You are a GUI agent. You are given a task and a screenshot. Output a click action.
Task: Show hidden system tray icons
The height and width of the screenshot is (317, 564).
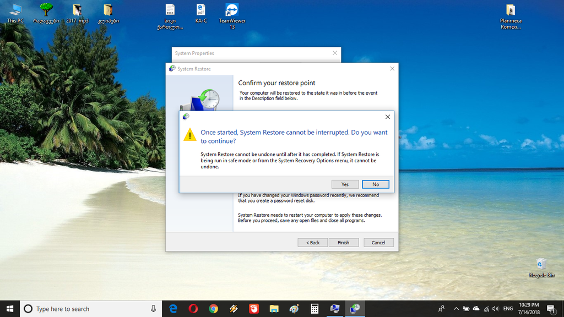(455, 309)
